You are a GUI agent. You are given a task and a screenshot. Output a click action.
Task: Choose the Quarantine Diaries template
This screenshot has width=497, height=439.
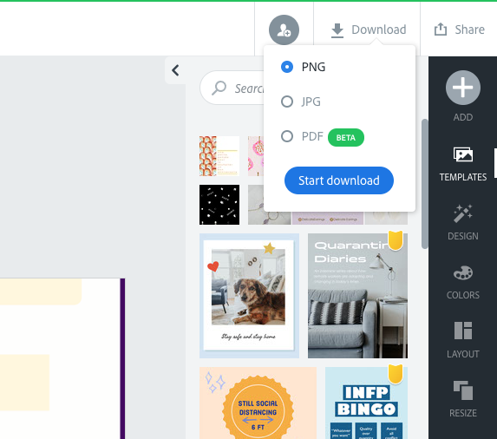[x=357, y=296]
